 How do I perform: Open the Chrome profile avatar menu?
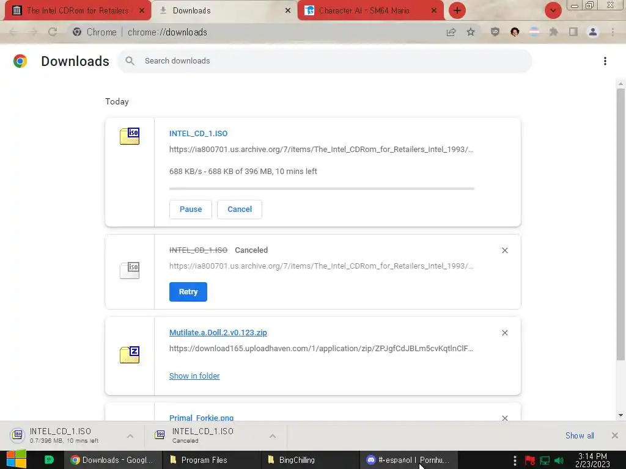pyautogui.click(x=593, y=32)
